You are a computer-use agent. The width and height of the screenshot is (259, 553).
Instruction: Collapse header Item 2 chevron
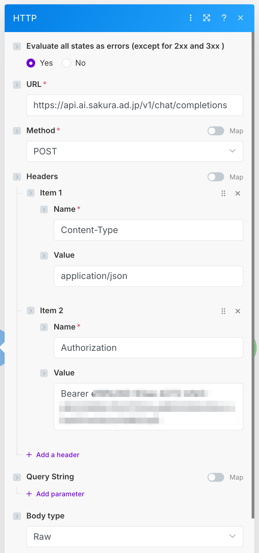tap(31, 310)
